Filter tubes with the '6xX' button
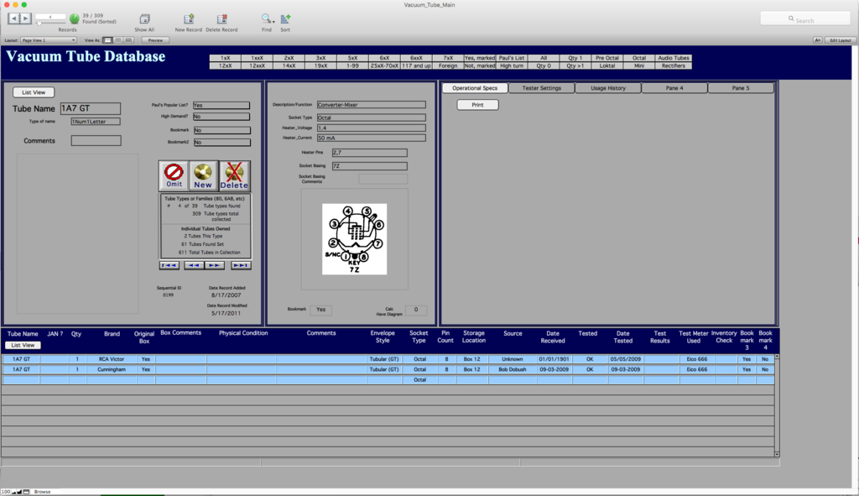 (384, 58)
